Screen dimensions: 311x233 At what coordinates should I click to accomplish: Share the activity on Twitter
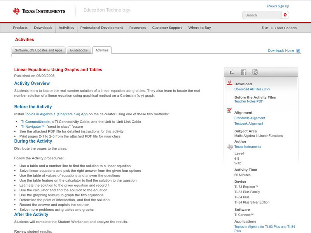point(255,72)
